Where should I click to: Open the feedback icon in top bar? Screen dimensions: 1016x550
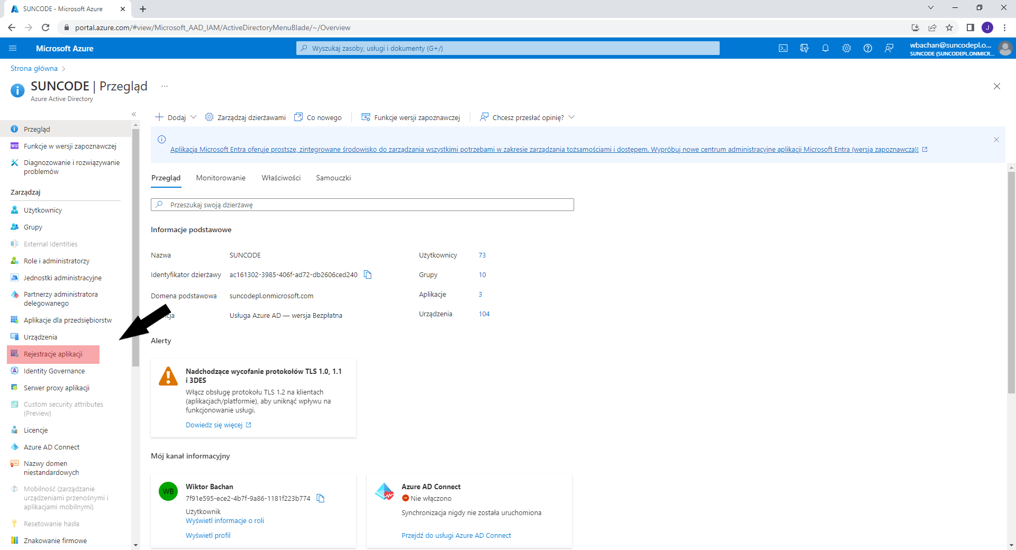pyautogui.click(x=889, y=48)
